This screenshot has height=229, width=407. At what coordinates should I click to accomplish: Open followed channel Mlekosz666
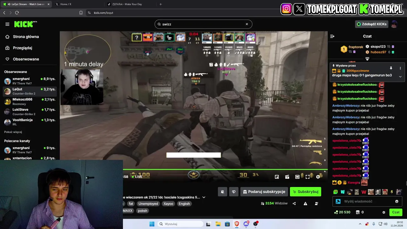[x=30, y=101]
